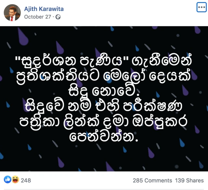Open the three-dots post options menu

(201, 8)
